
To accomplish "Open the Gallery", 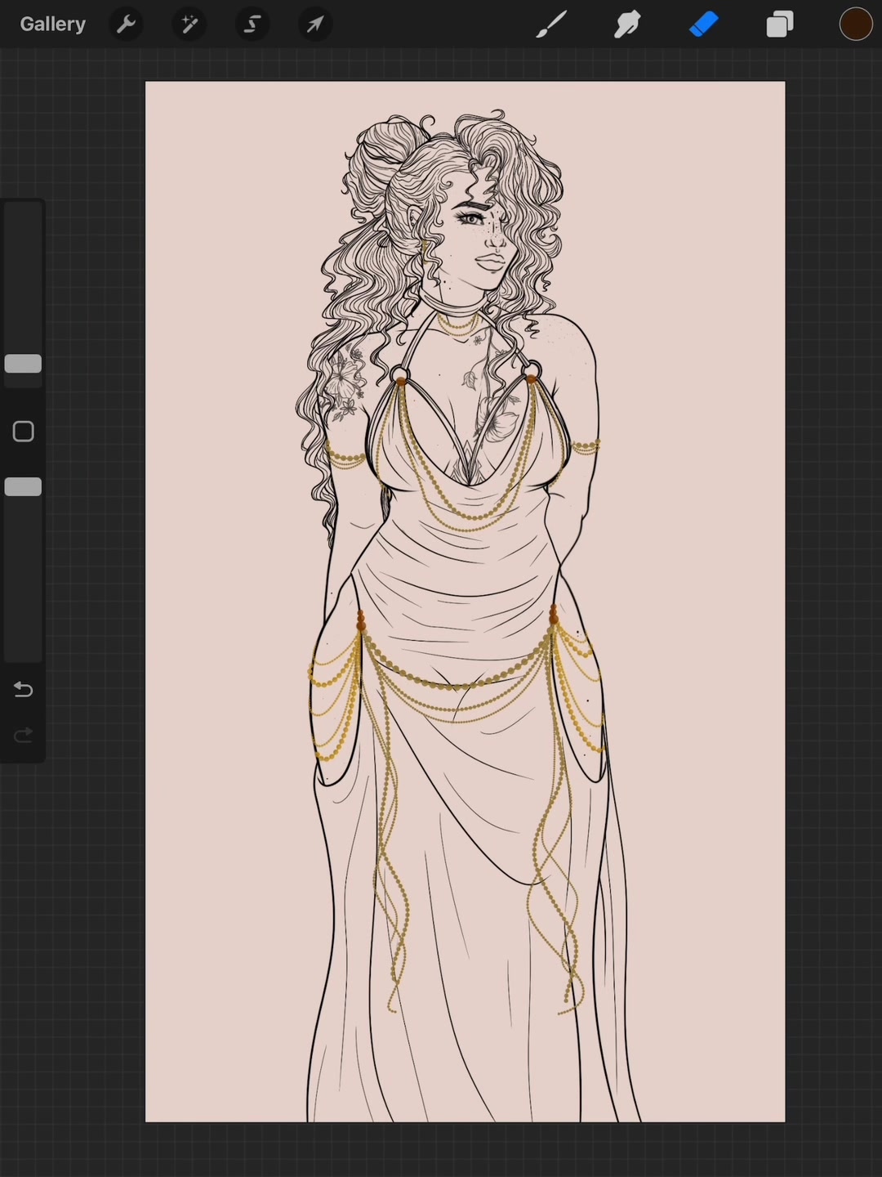I will (53, 25).
